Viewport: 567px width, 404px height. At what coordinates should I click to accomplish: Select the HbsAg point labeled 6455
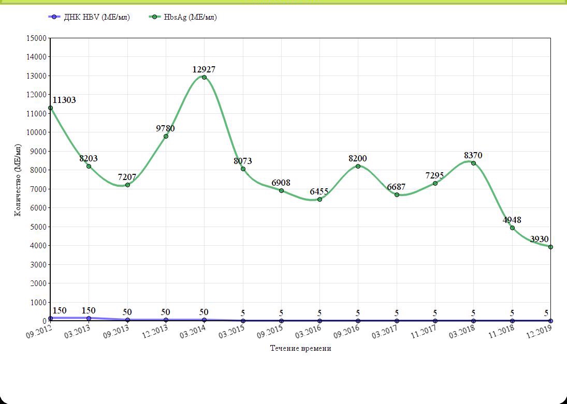(x=319, y=199)
